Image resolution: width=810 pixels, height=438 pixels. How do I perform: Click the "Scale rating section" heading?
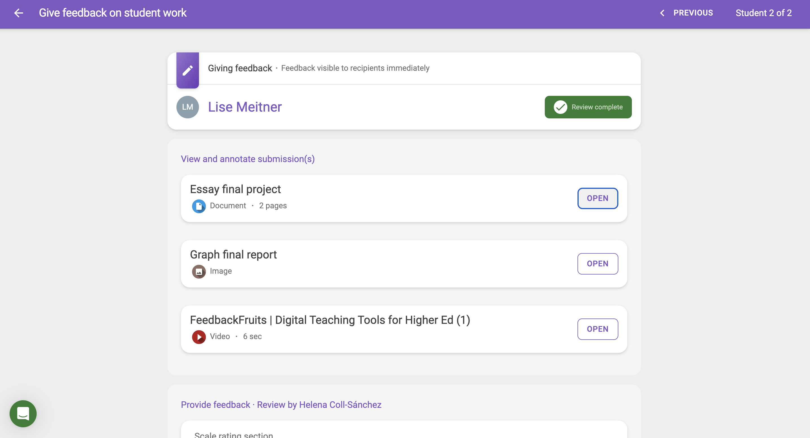point(234,435)
